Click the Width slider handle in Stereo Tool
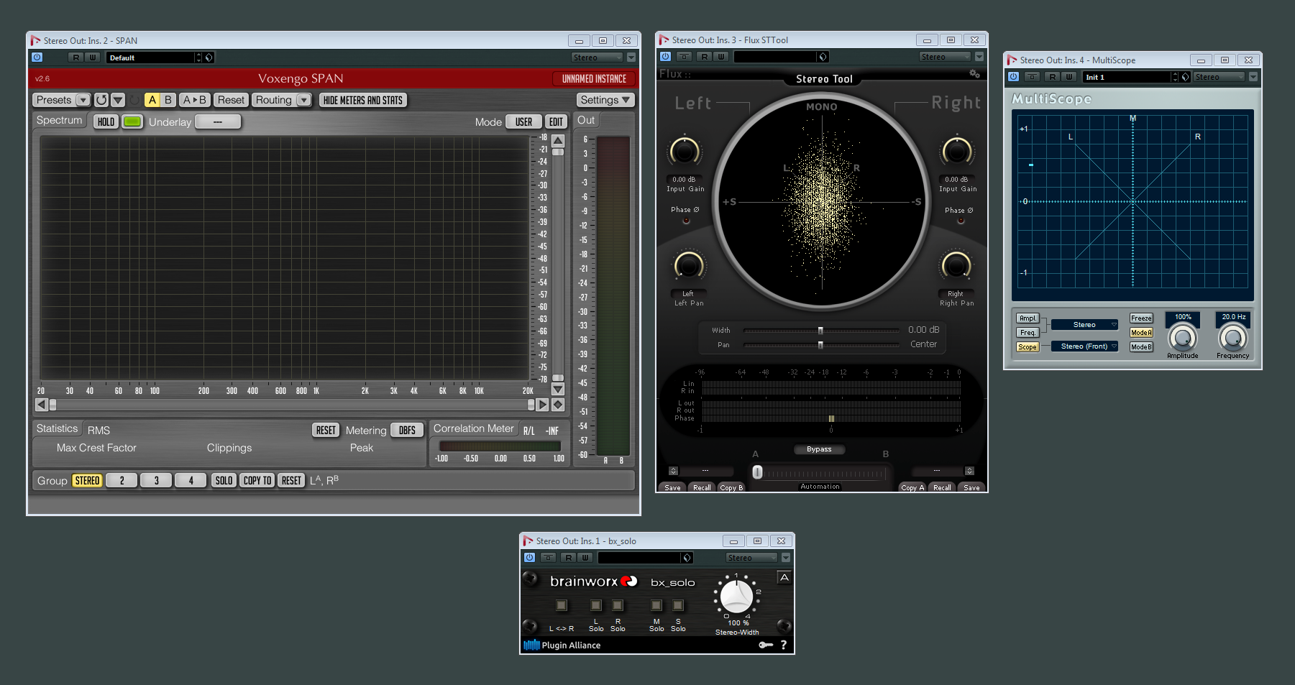The height and width of the screenshot is (685, 1295). click(820, 331)
